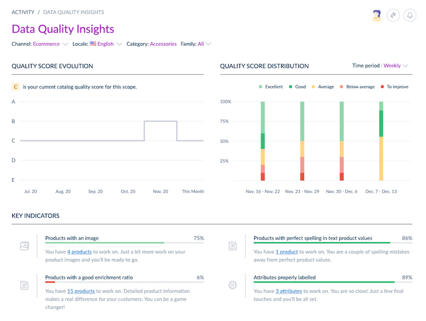Click the '50%' distribution axis label
The image size is (426, 321).
tap(224, 141)
